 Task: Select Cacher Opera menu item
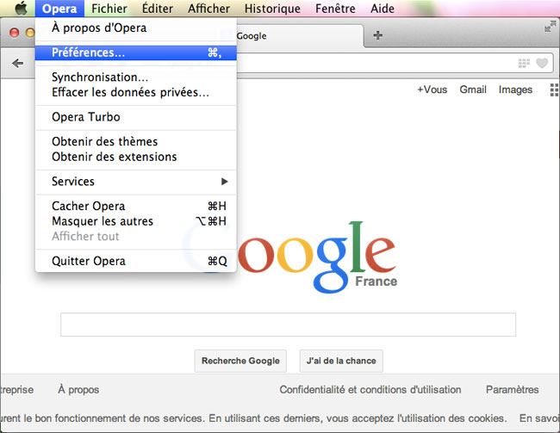pos(136,206)
